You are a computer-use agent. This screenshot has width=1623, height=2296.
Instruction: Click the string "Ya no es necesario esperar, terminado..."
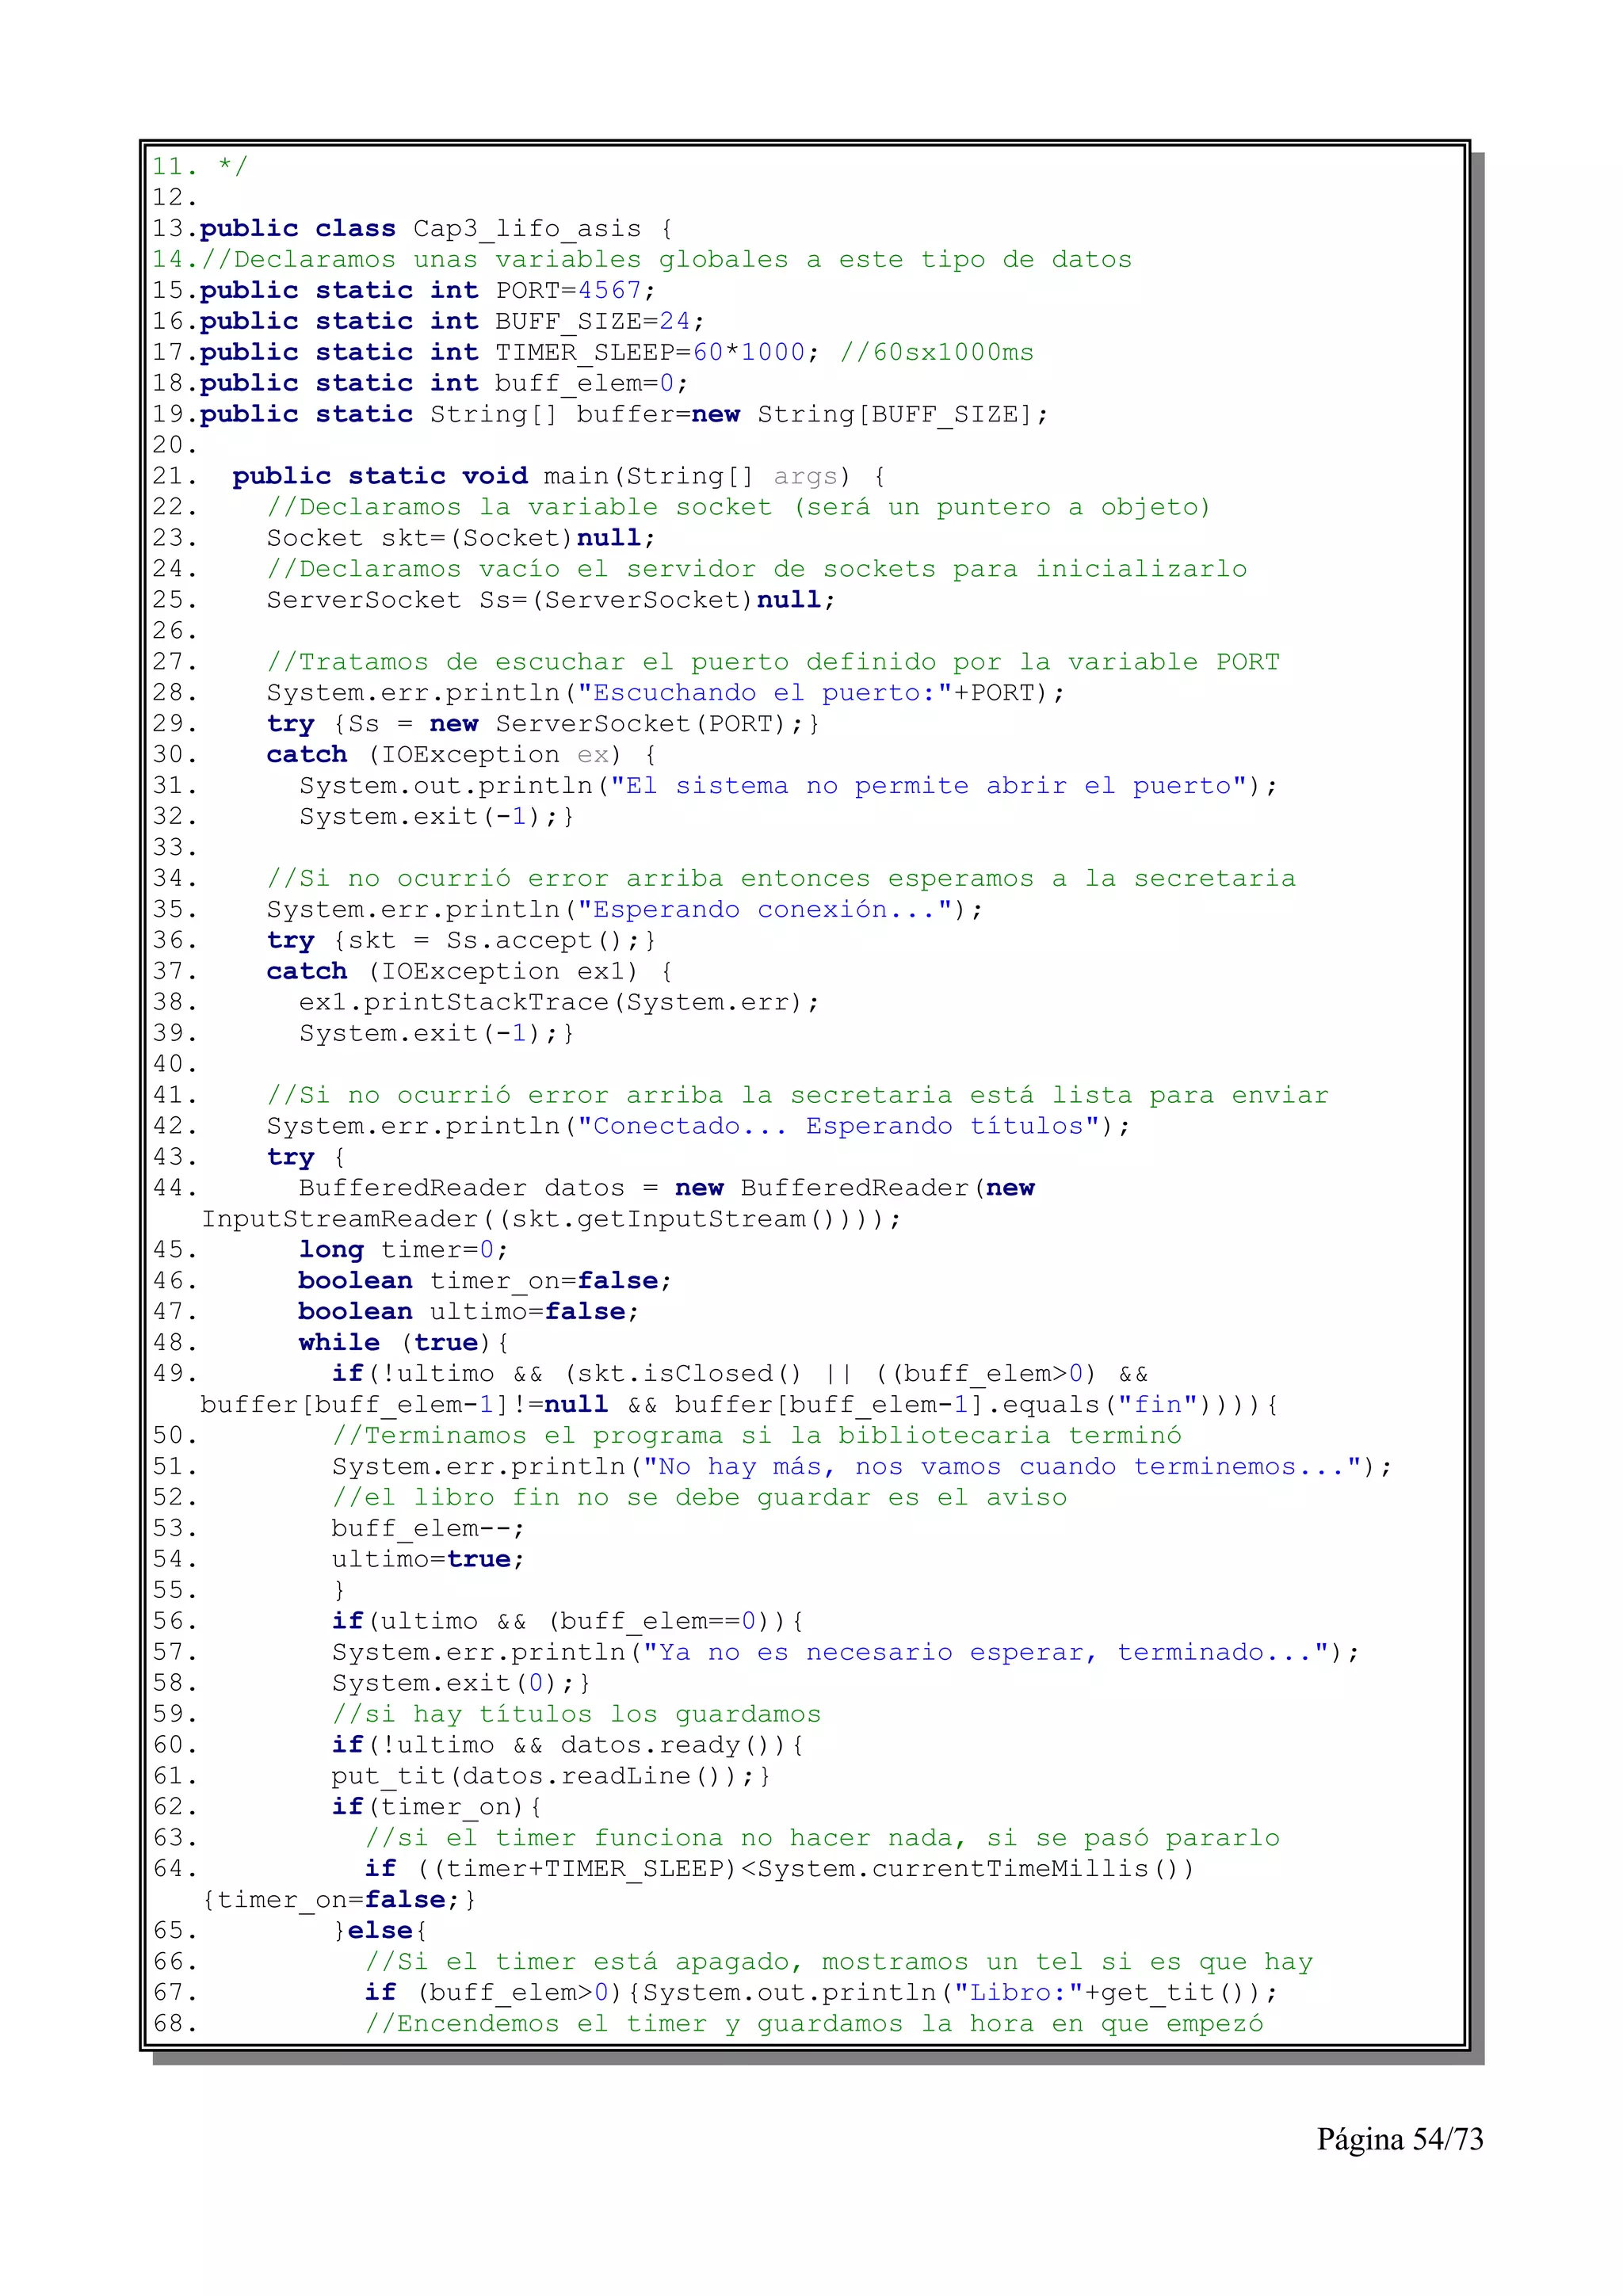(987, 1654)
